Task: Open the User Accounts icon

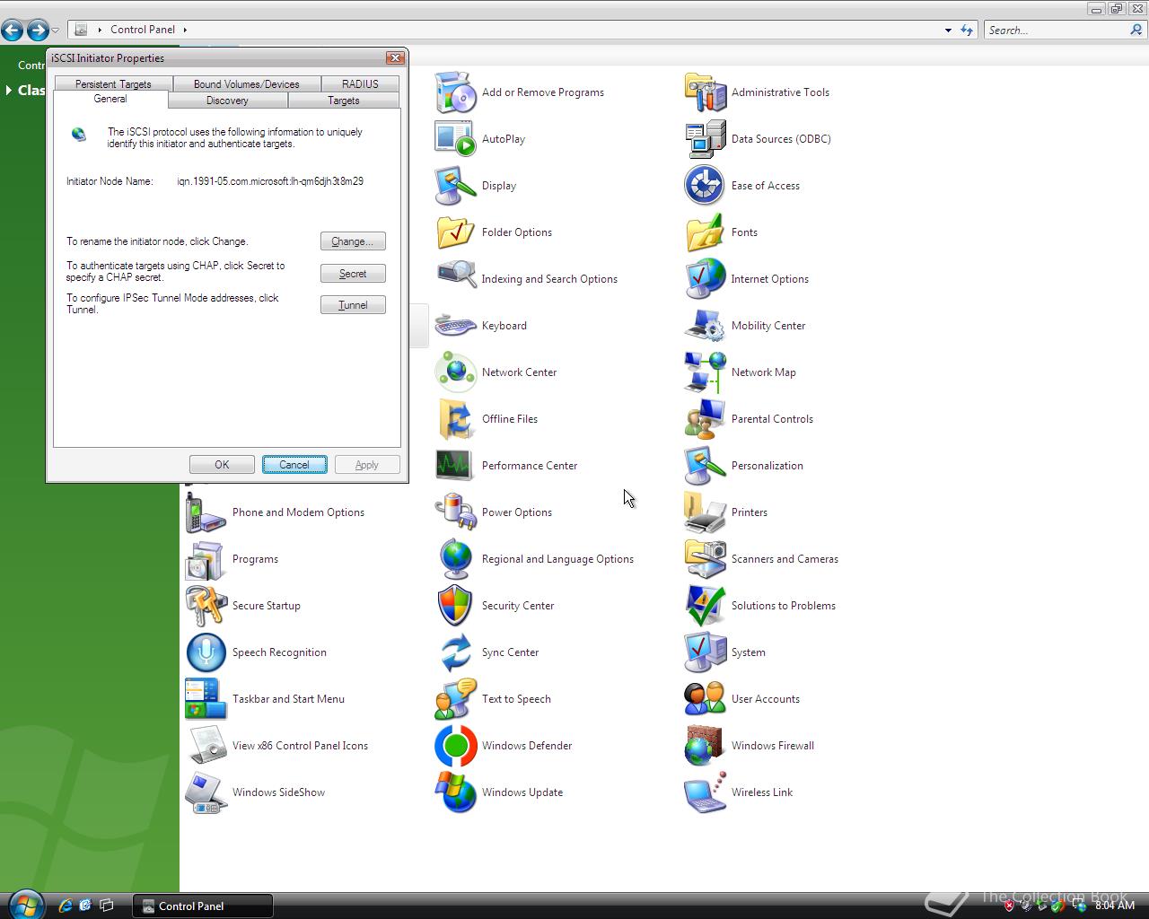Action: pyautogui.click(x=705, y=699)
